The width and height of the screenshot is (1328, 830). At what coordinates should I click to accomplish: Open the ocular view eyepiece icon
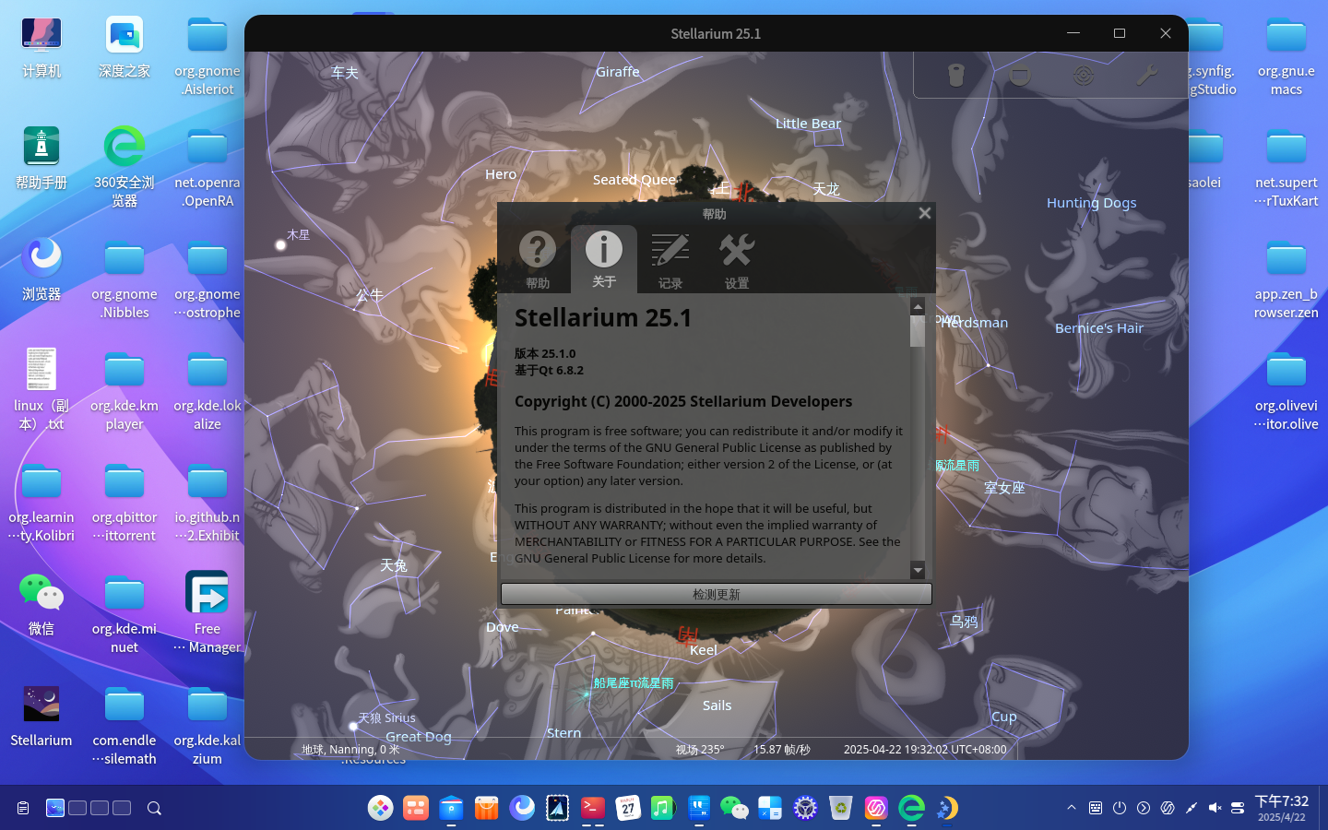tap(956, 75)
